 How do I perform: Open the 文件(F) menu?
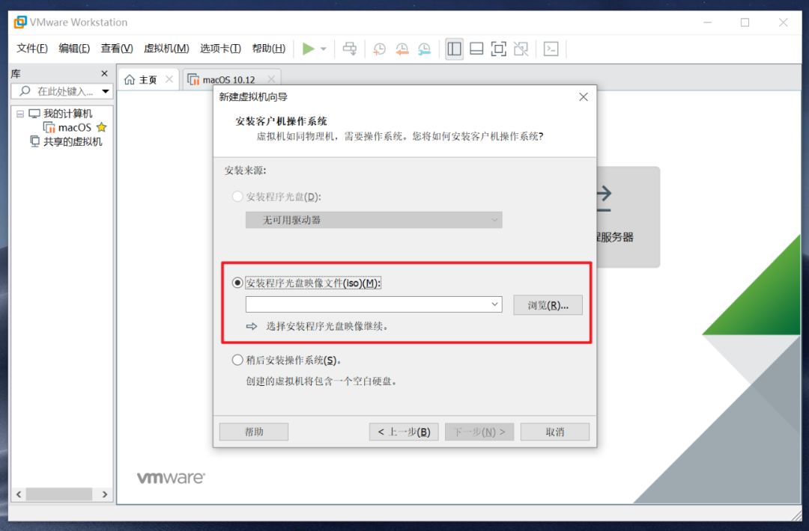(x=32, y=49)
